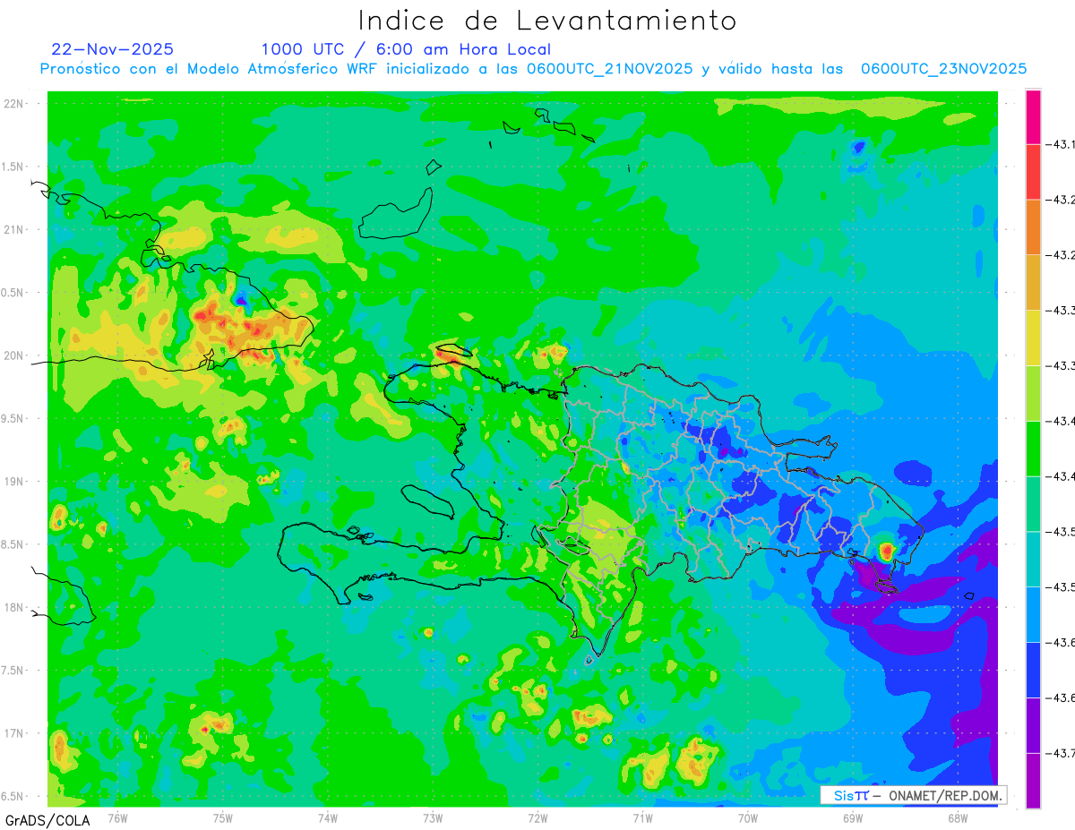Click the '72W' longitude label
The height and width of the screenshot is (830, 1075).
pyautogui.click(x=537, y=817)
